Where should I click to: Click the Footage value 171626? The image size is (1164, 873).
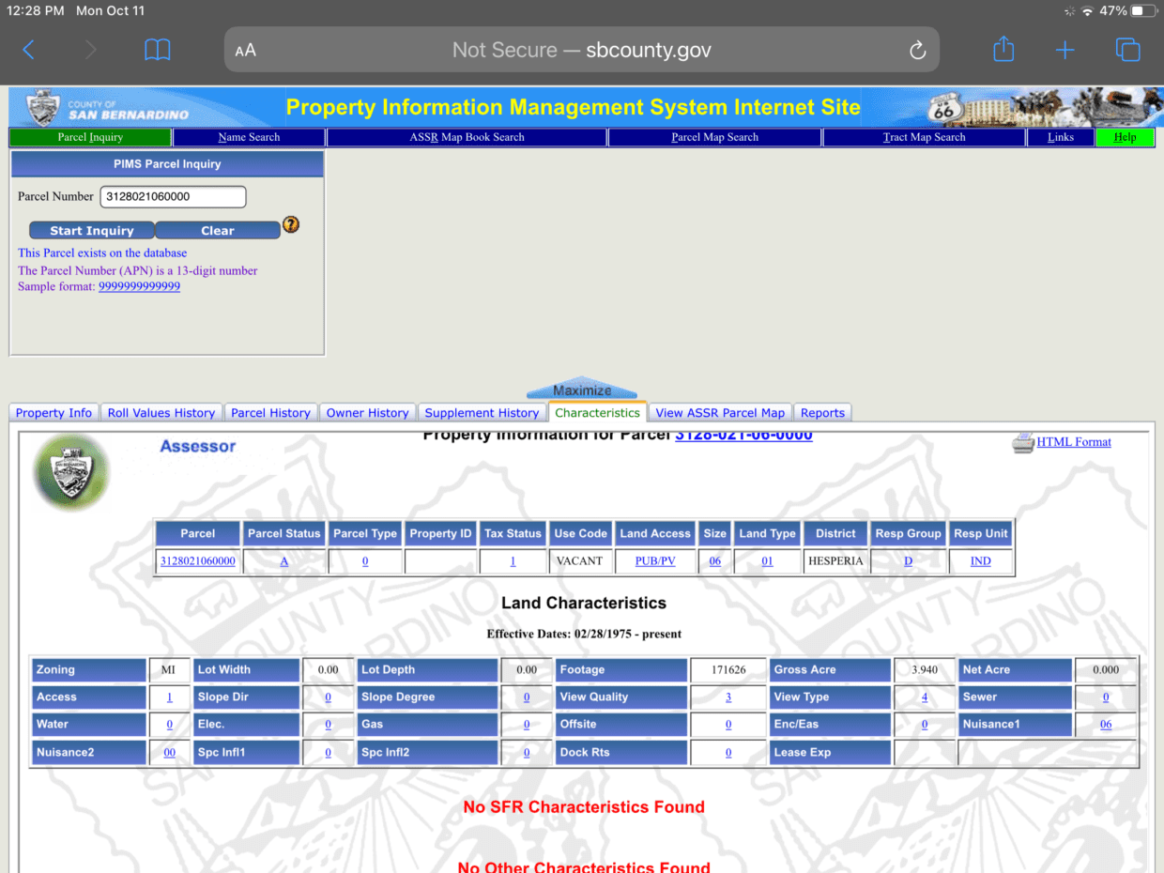[x=728, y=670]
